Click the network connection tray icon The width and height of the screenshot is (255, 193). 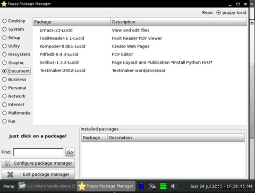[x=152, y=186]
